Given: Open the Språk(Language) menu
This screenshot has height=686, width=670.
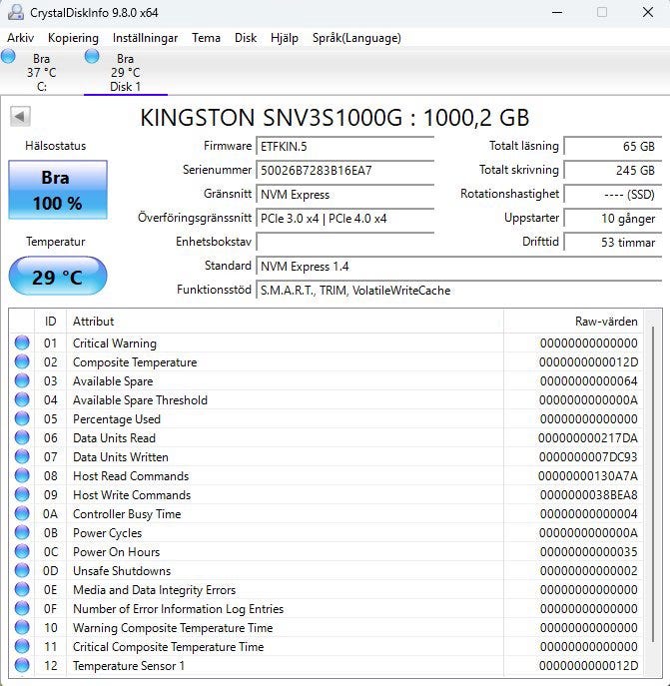Looking at the screenshot, I should pyautogui.click(x=356, y=38).
